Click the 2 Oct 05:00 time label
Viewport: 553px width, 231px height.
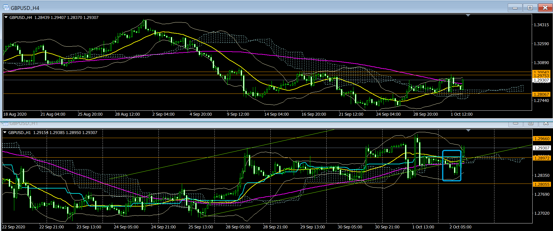[x=461, y=227]
